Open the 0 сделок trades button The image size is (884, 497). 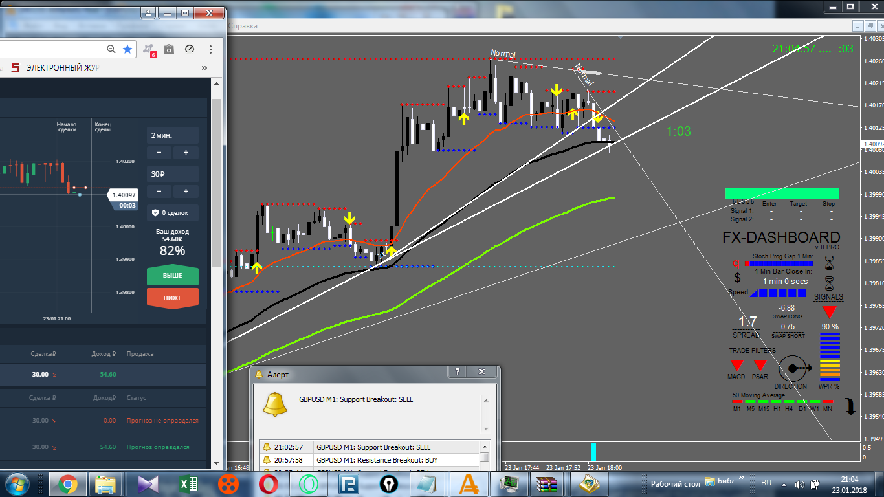173,212
